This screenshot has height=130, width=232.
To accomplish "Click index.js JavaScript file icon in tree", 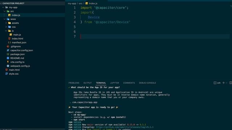I will point(9,15).
